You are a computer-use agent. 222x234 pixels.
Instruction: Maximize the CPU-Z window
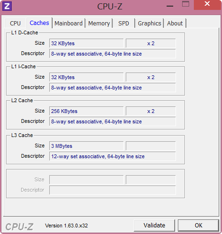185,4
